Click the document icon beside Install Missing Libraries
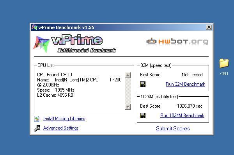 pyautogui.click(x=37, y=119)
